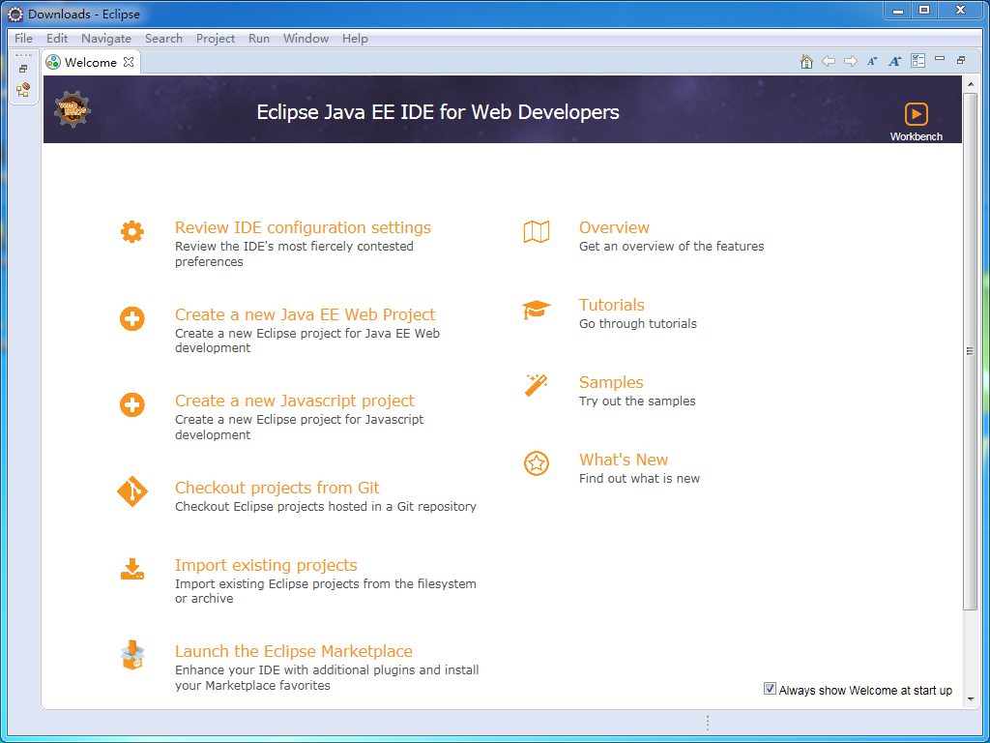The height and width of the screenshot is (743, 990).
Task: Click the Overview map icon
Action: coord(537,232)
